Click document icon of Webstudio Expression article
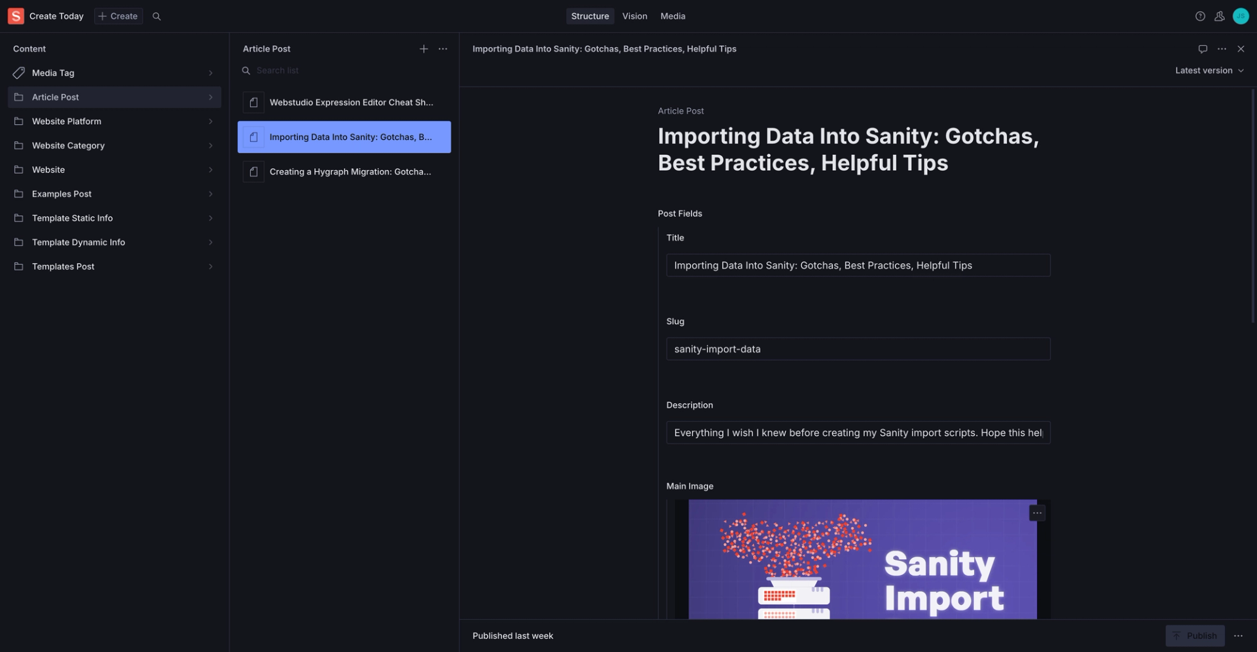The width and height of the screenshot is (1257, 652). pos(253,102)
